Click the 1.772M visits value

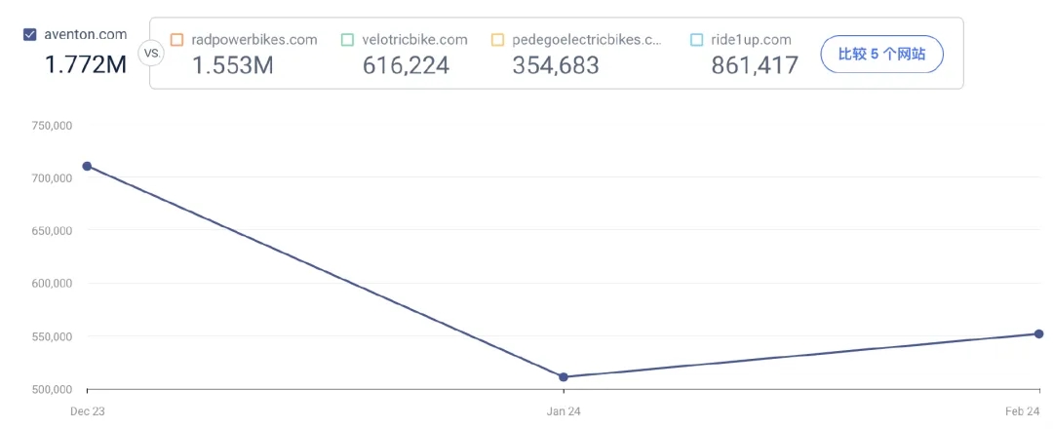point(86,64)
